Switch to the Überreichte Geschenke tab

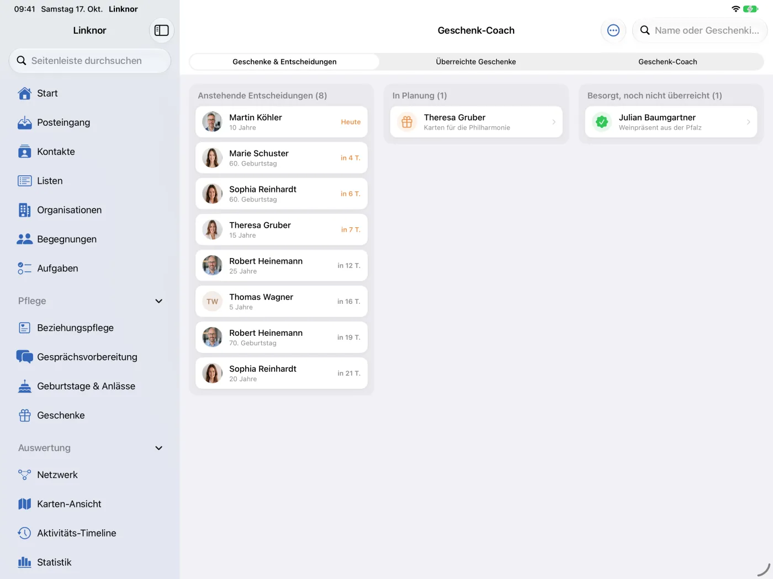point(476,62)
